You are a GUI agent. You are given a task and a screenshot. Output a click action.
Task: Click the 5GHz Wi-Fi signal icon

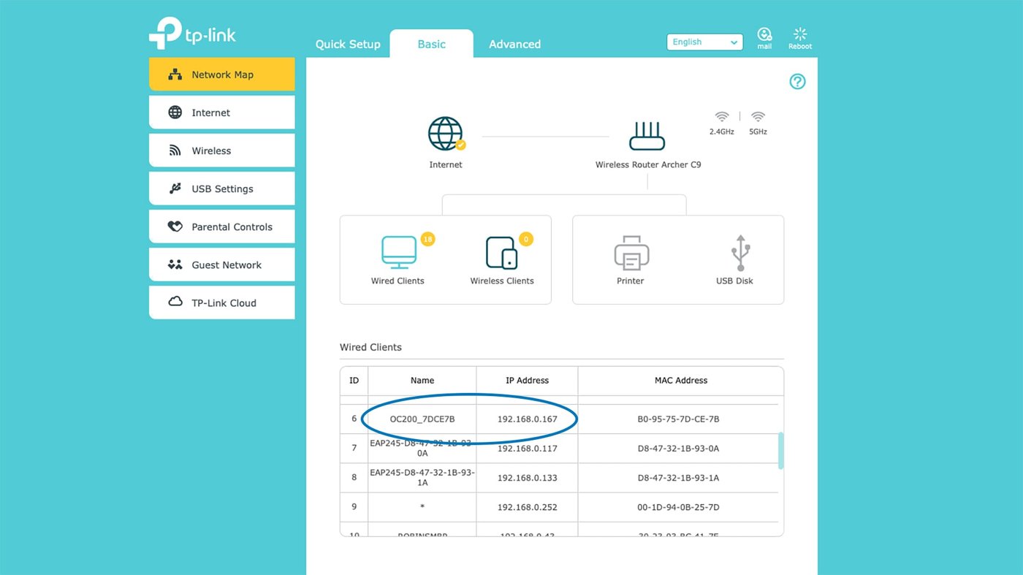(758, 117)
